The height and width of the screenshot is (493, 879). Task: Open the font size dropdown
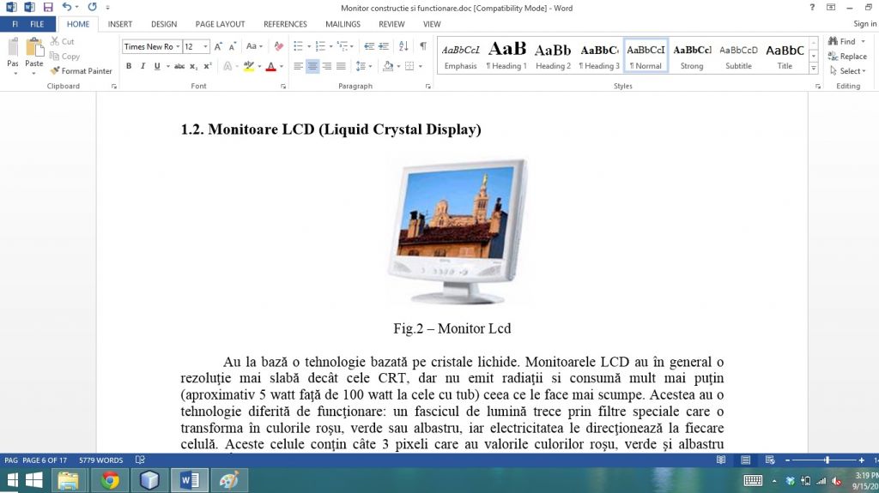coord(206,46)
